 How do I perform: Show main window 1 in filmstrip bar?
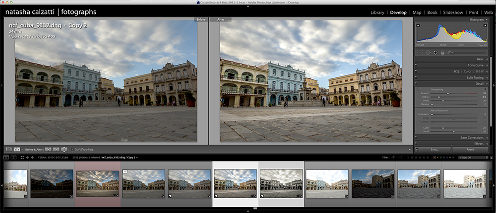pyautogui.click(x=6, y=157)
